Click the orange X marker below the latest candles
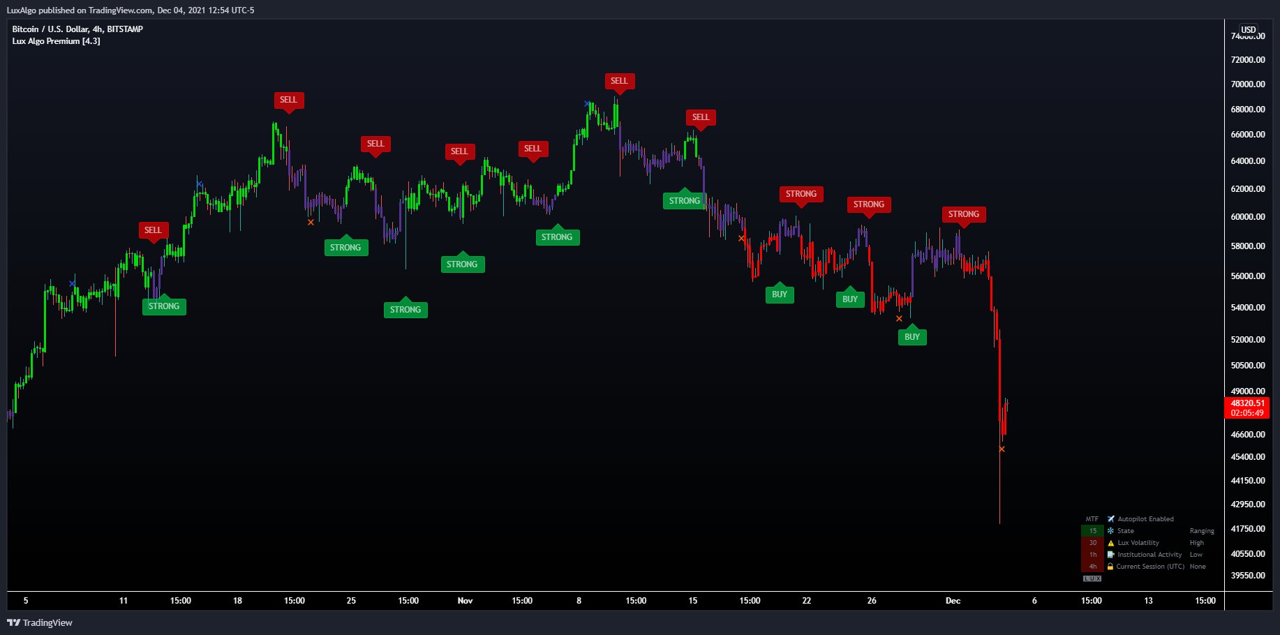 pyautogui.click(x=1002, y=449)
